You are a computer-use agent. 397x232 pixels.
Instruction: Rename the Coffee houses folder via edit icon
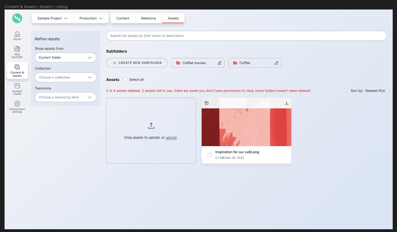tap(220, 63)
